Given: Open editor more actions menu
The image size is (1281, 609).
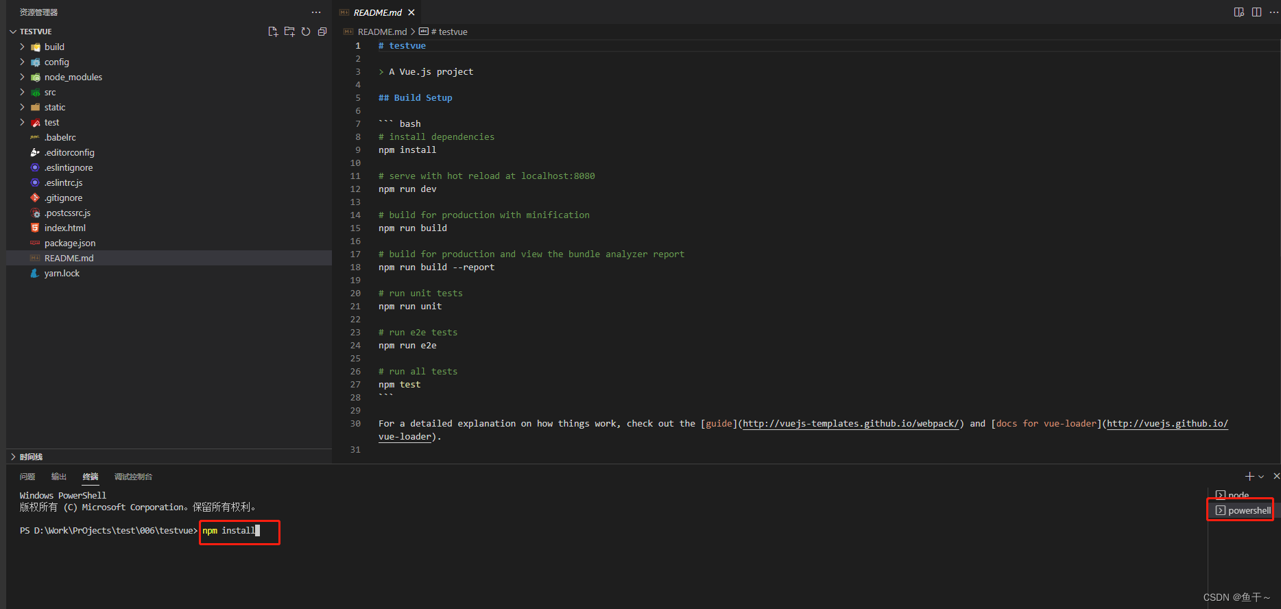Looking at the screenshot, I should (x=1273, y=12).
